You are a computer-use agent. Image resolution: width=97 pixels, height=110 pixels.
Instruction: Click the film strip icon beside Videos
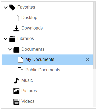pos(16,102)
